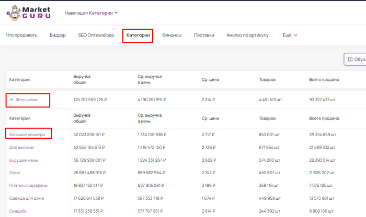The height and width of the screenshot is (217, 366).
Task: Click the Обучение button play icon
Action: [350, 59]
